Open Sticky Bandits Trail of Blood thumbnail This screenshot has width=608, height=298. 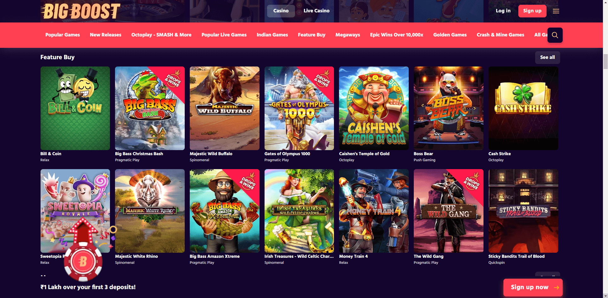tap(523, 211)
